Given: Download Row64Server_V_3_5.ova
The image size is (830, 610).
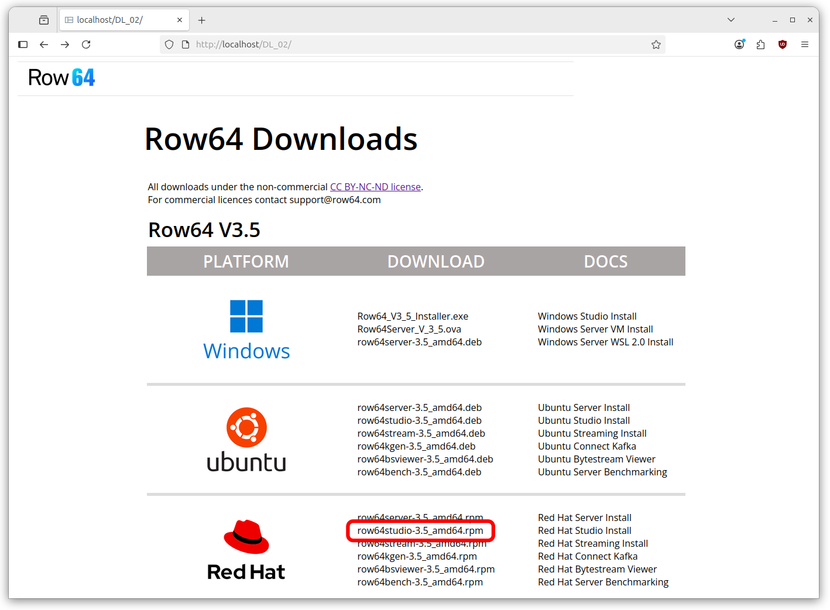Looking at the screenshot, I should pos(409,329).
